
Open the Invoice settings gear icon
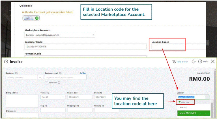point(194,61)
